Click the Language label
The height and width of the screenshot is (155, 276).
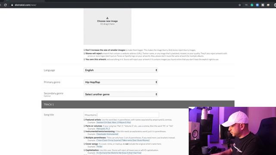[x=49, y=70]
